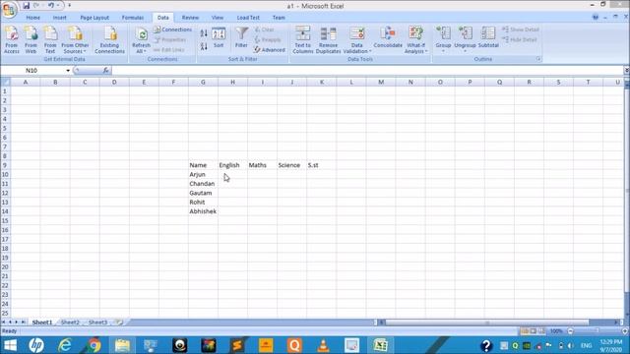This screenshot has width=630, height=354.
Task: Open Outline dialog launcher
Action: tap(538, 59)
